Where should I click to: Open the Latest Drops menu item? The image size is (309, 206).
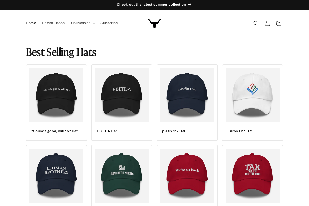[x=53, y=23]
